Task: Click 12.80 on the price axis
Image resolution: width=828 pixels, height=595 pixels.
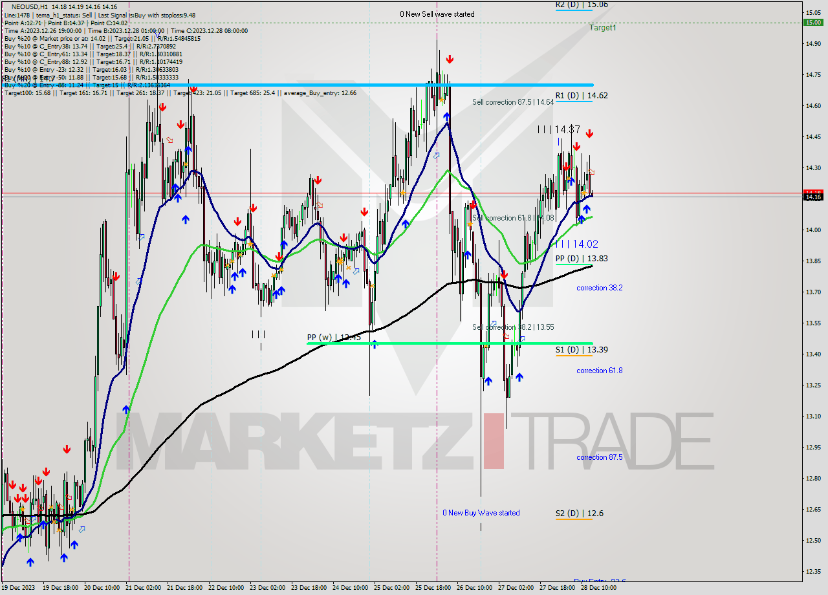Action: pyautogui.click(x=813, y=478)
